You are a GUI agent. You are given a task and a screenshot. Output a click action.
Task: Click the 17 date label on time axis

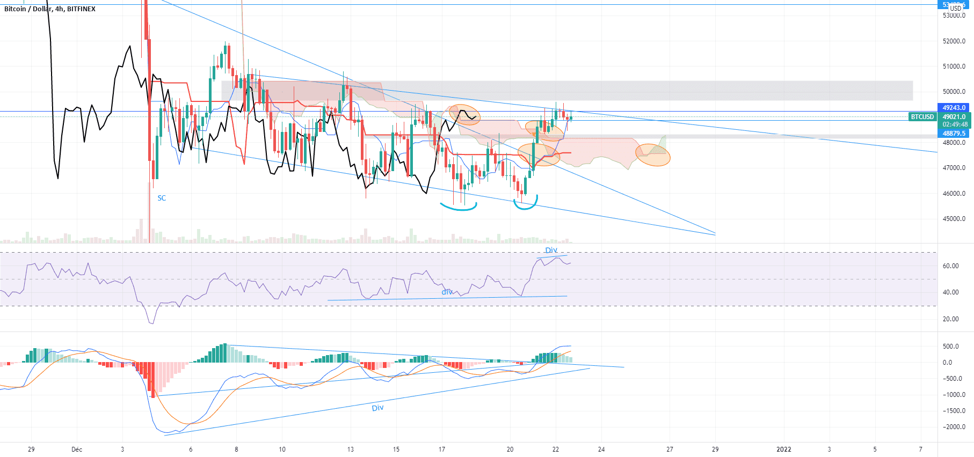pos(442,449)
